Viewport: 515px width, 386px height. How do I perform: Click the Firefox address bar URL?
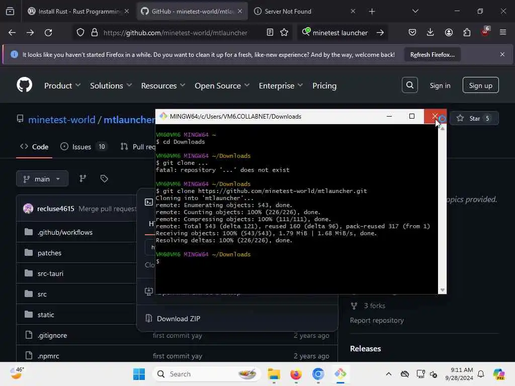point(176,33)
